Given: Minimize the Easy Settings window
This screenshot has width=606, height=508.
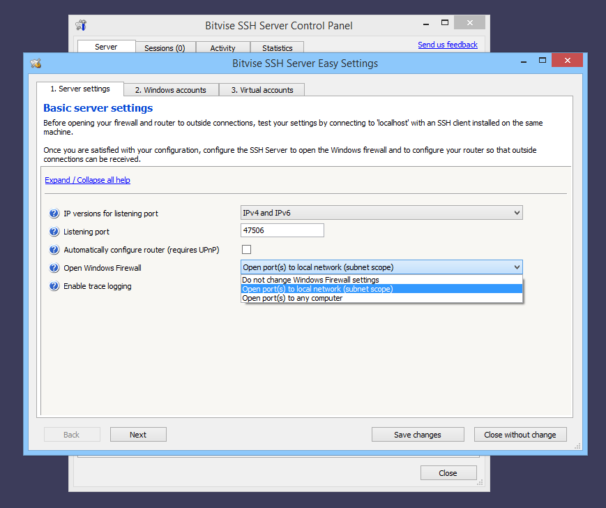Looking at the screenshot, I should 524,61.
